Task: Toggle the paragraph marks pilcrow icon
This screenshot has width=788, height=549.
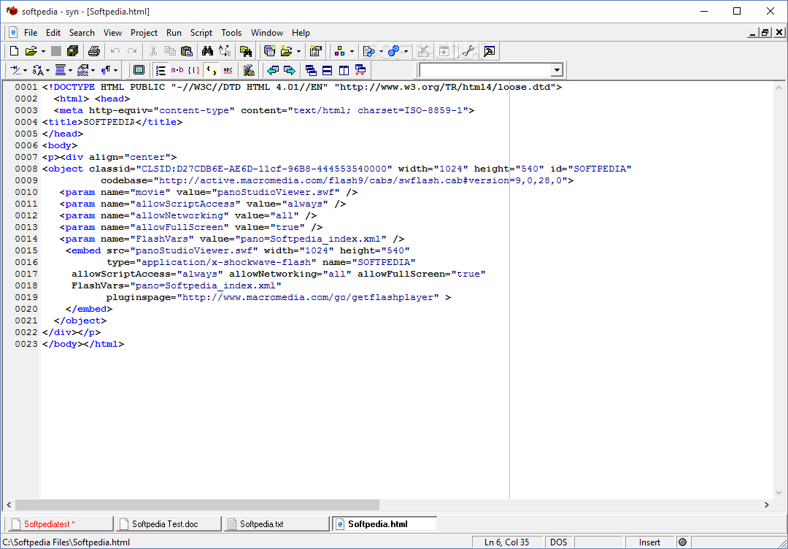Action: click(x=106, y=70)
